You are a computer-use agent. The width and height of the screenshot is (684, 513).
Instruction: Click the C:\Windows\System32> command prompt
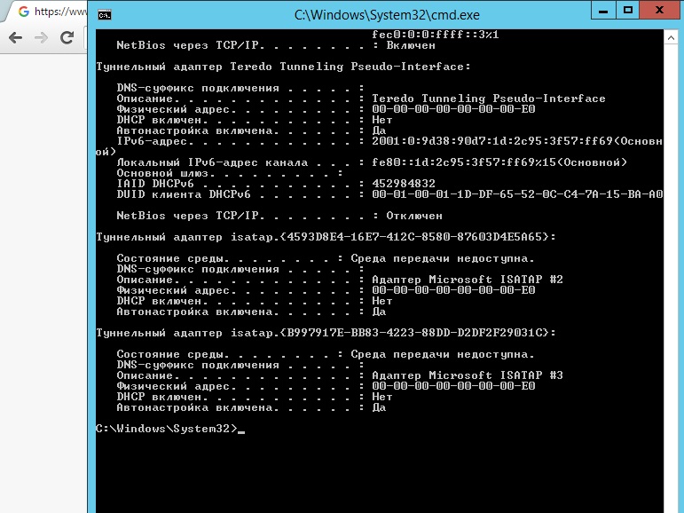[167, 429]
